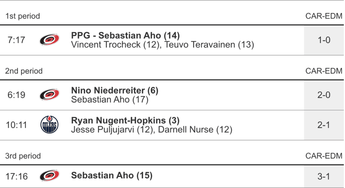This screenshot has width=345, height=188.
Task: Click the Vincent Trocheck (12) assist
Action: [115, 45]
